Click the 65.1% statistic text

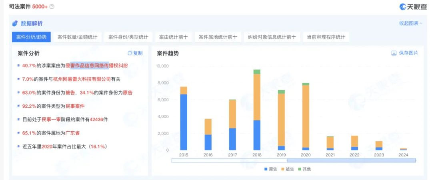click(x=29, y=133)
